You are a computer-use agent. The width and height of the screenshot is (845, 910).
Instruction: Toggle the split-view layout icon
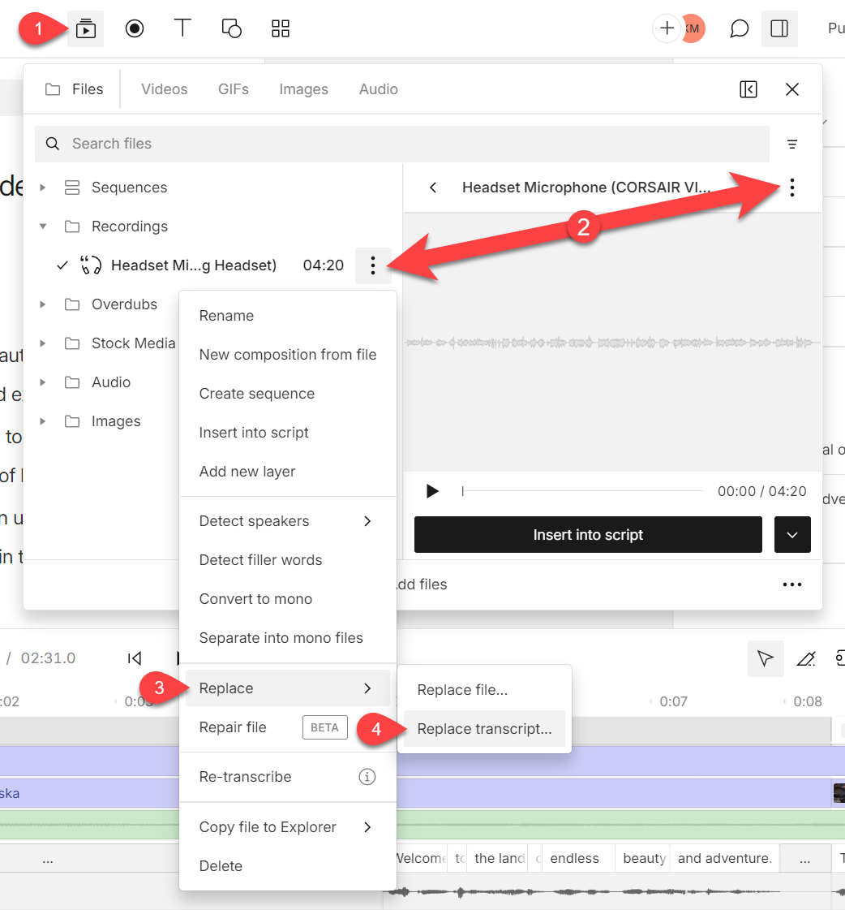coord(779,28)
